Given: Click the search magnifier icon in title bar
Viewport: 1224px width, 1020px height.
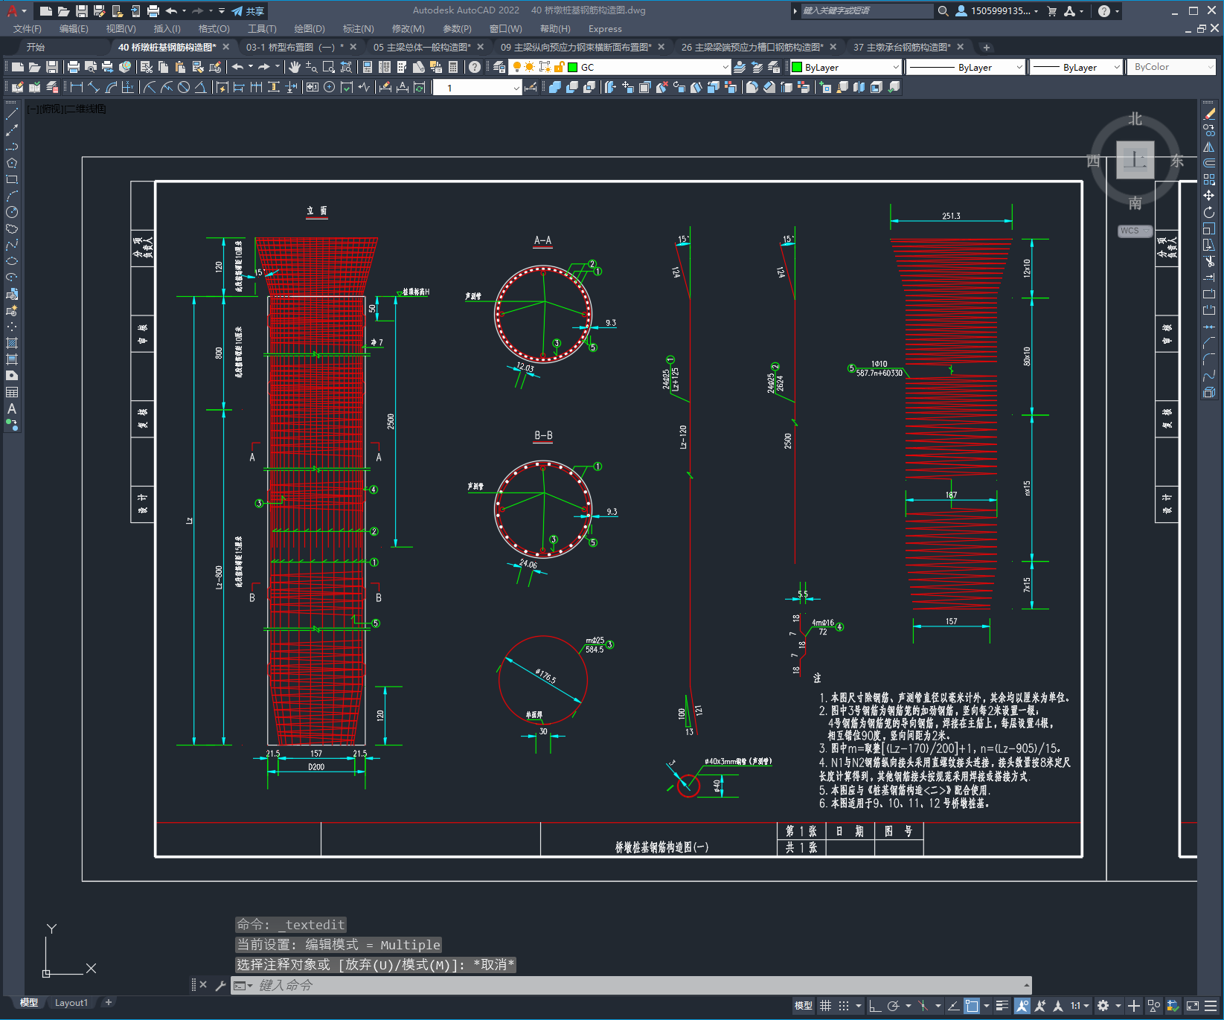Looking at the screenshot, I should [943, 11].
